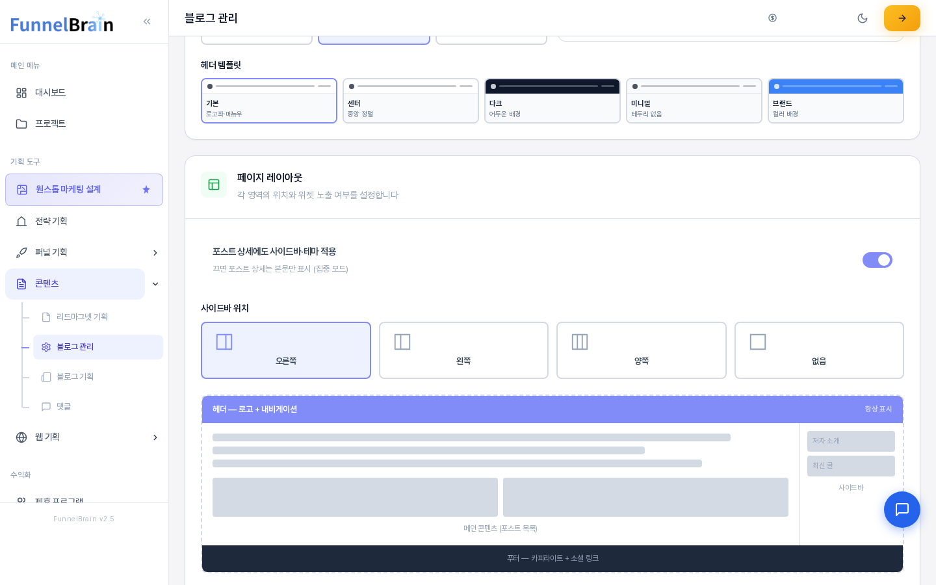Click the orange arrow button

[x=902, y=18]
